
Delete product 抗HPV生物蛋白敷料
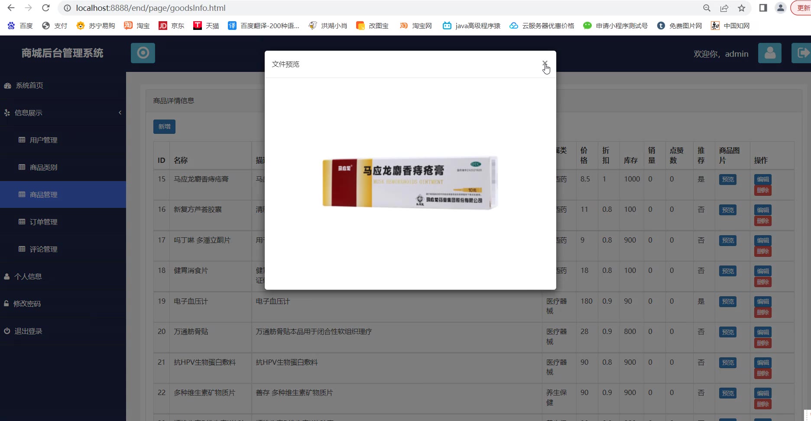tap(763, 373)
